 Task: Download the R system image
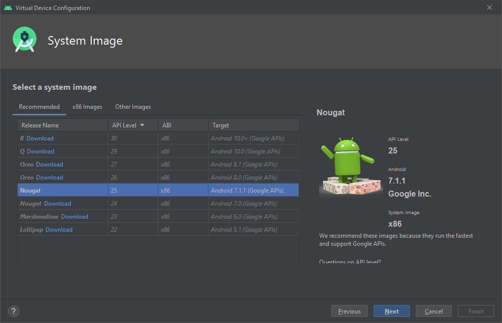(x=40, y=138)
